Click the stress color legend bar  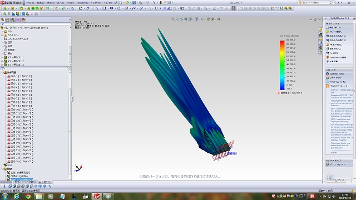pos(282,66)
